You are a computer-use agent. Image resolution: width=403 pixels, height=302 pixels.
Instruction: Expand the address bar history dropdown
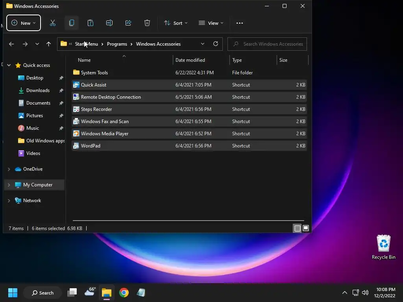pyautogui.click(x=203, y=44)
